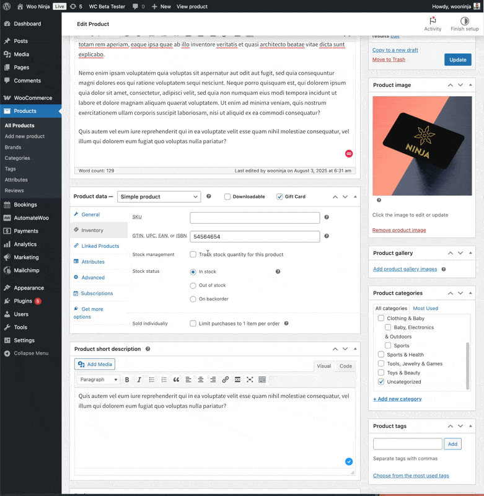Image resolution: width=484 pixels, height=496 pixels.
Task: Click the Update button
Action: pos(457,60)
